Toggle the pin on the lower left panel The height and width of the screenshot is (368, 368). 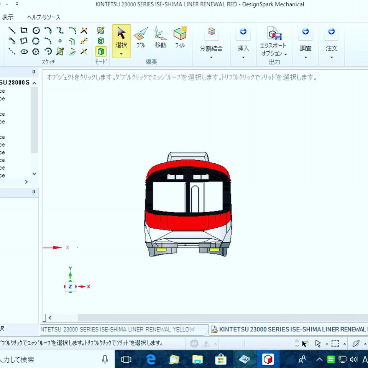pos(34,192)
